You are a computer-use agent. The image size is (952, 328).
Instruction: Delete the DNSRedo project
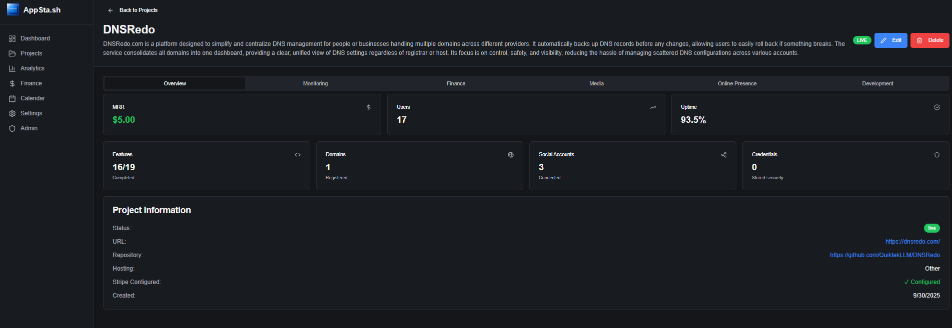pos(930,40)
